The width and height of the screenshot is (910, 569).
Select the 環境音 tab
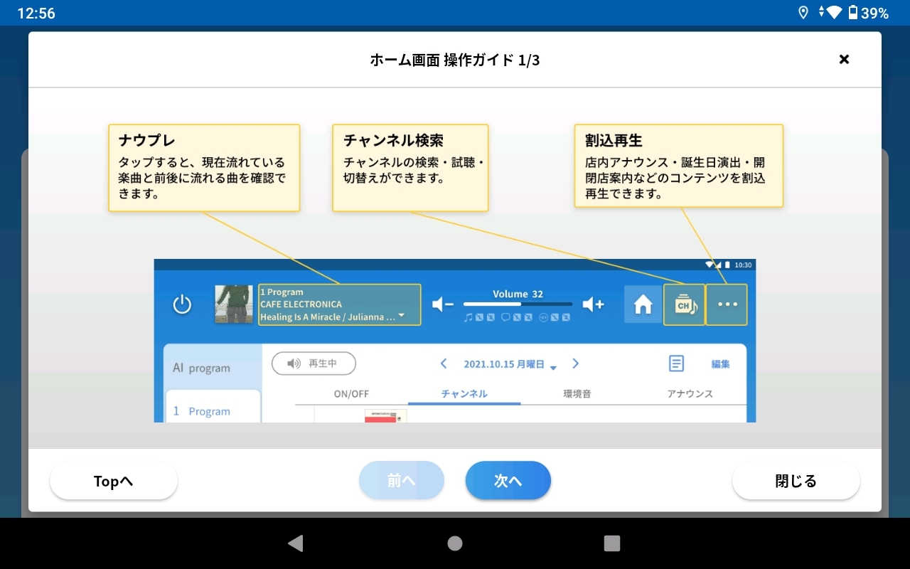(x=577, y=393)
